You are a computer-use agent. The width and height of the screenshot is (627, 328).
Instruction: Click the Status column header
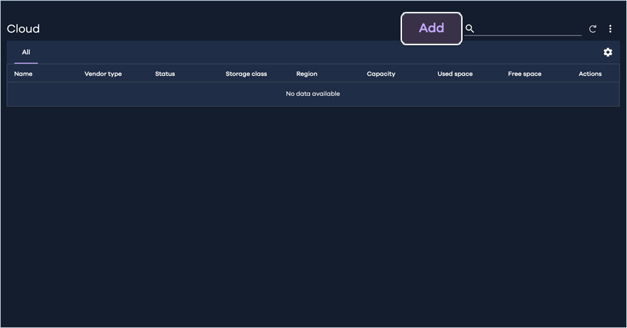point(165,74)
